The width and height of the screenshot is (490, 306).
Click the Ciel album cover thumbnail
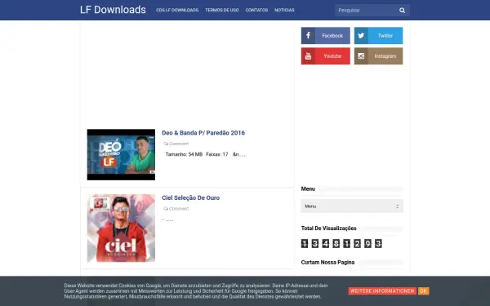[121, 228]
